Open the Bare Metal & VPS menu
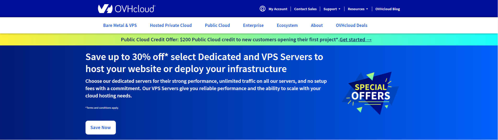 (120, 25)
